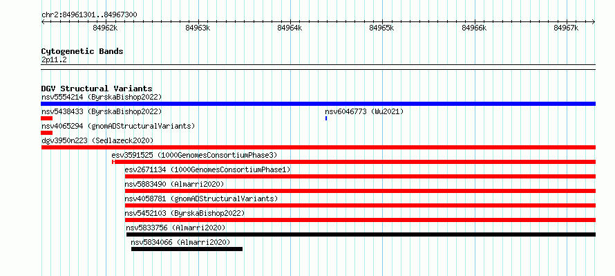Select the red nsv5883490 variant bar

(x=360, y=191)
